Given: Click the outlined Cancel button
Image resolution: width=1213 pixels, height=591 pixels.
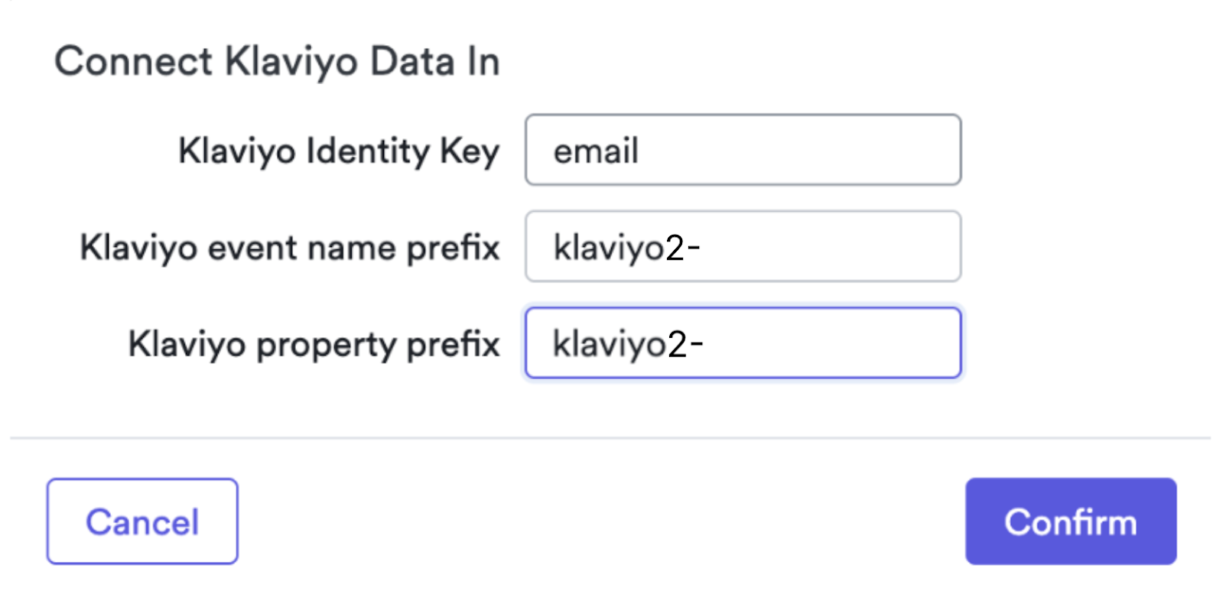Looking at the screenshot, I should click(141, 521).
